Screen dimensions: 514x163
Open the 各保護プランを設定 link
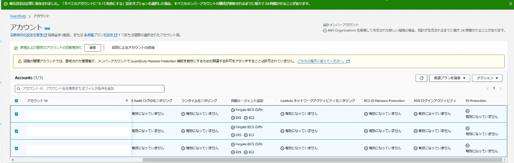[x=99, y=35]
